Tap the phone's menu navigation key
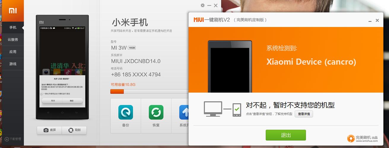389x148 pixels. pyautogui.click(x=49, y=113)
